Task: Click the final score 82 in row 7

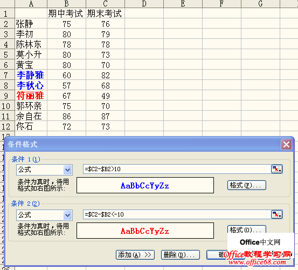Action: (105, 75)
